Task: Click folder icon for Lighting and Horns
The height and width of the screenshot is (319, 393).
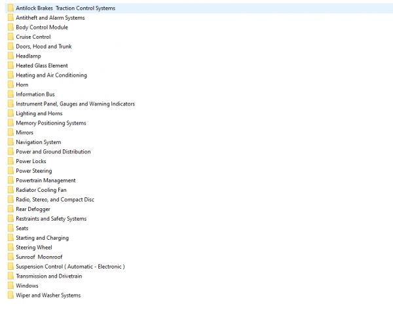Action: 10,113
